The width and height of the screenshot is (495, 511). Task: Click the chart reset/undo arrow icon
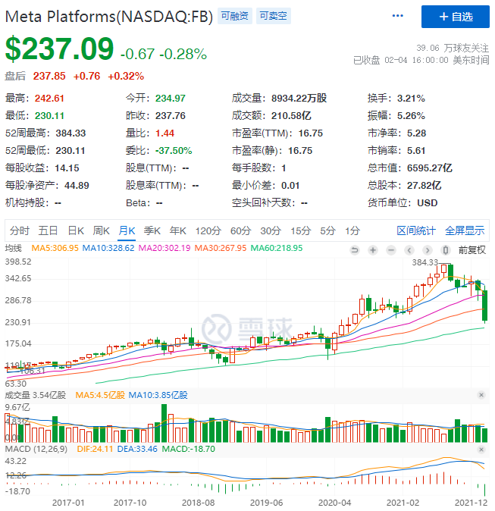[x=355, y=250]
